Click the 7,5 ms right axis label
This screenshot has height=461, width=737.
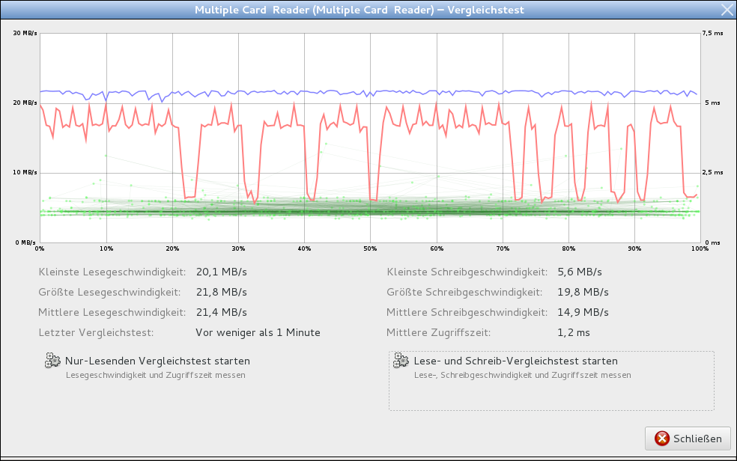pos(713,34)
